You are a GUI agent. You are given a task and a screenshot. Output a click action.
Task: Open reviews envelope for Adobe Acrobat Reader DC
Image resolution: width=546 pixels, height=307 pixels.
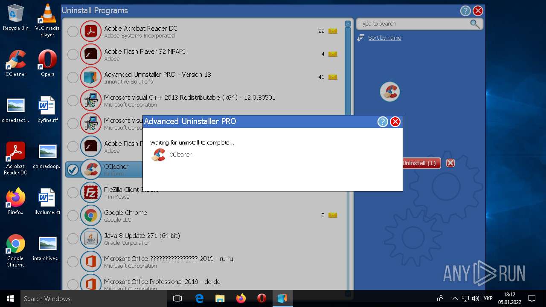tap(333, 31)
